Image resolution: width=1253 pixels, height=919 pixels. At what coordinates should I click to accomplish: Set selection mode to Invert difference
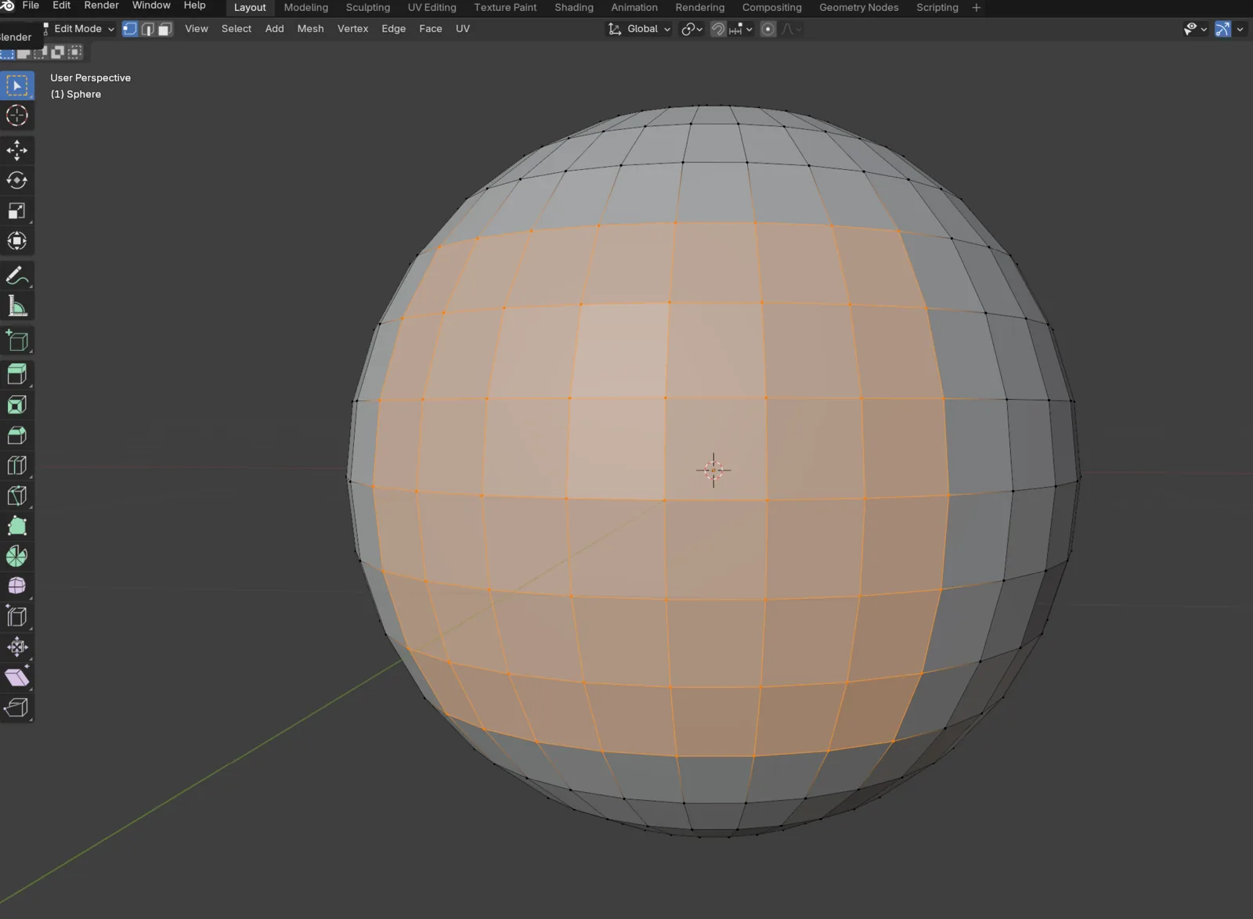pyautogui.click(x=57, y=52)
